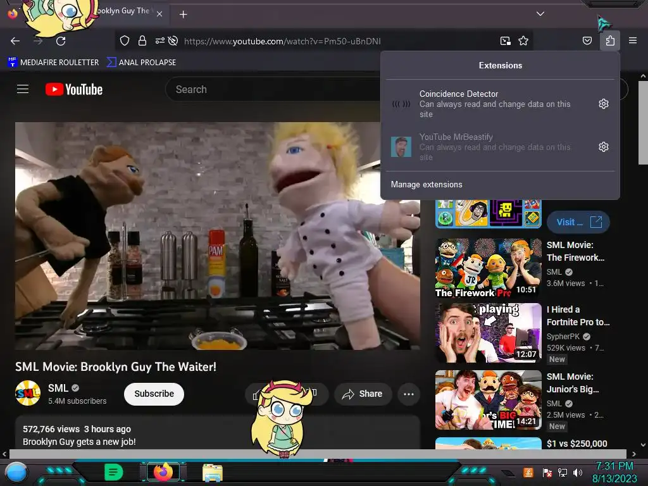648x486 pixels.
Task: Open I Hired a Fortnite Pro title
Action: (578, 315)
